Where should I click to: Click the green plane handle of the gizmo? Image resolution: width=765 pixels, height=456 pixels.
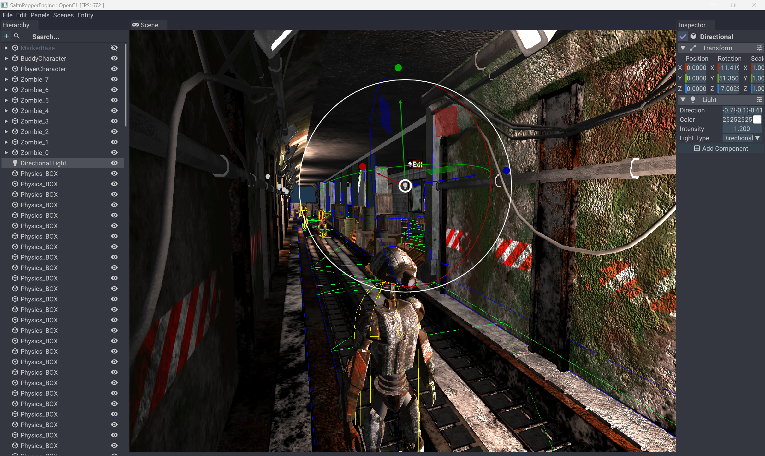pyautogui.click(x=440, y=170)
